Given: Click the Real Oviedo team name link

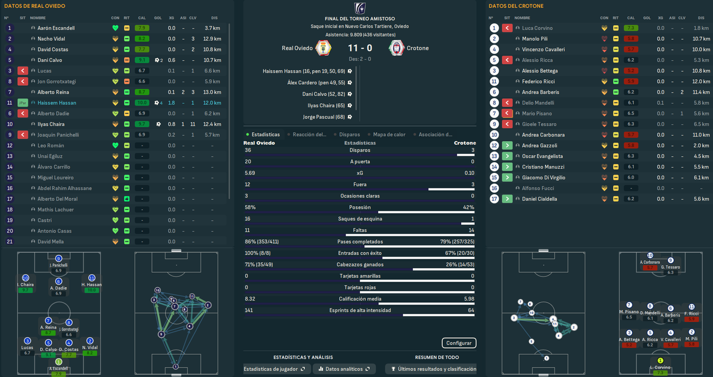Looking at the screenshot, I should (297, 48).
